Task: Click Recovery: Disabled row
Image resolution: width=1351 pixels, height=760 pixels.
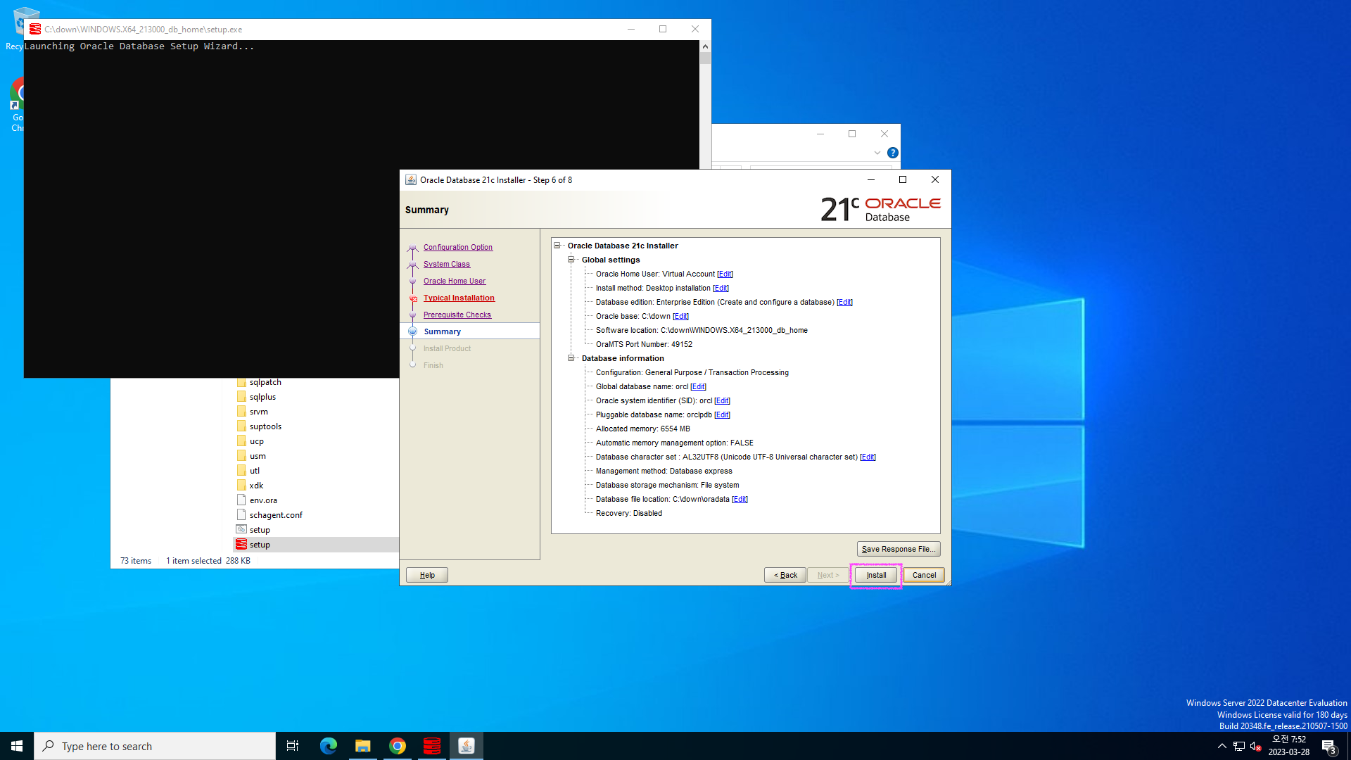Action: 628,513
